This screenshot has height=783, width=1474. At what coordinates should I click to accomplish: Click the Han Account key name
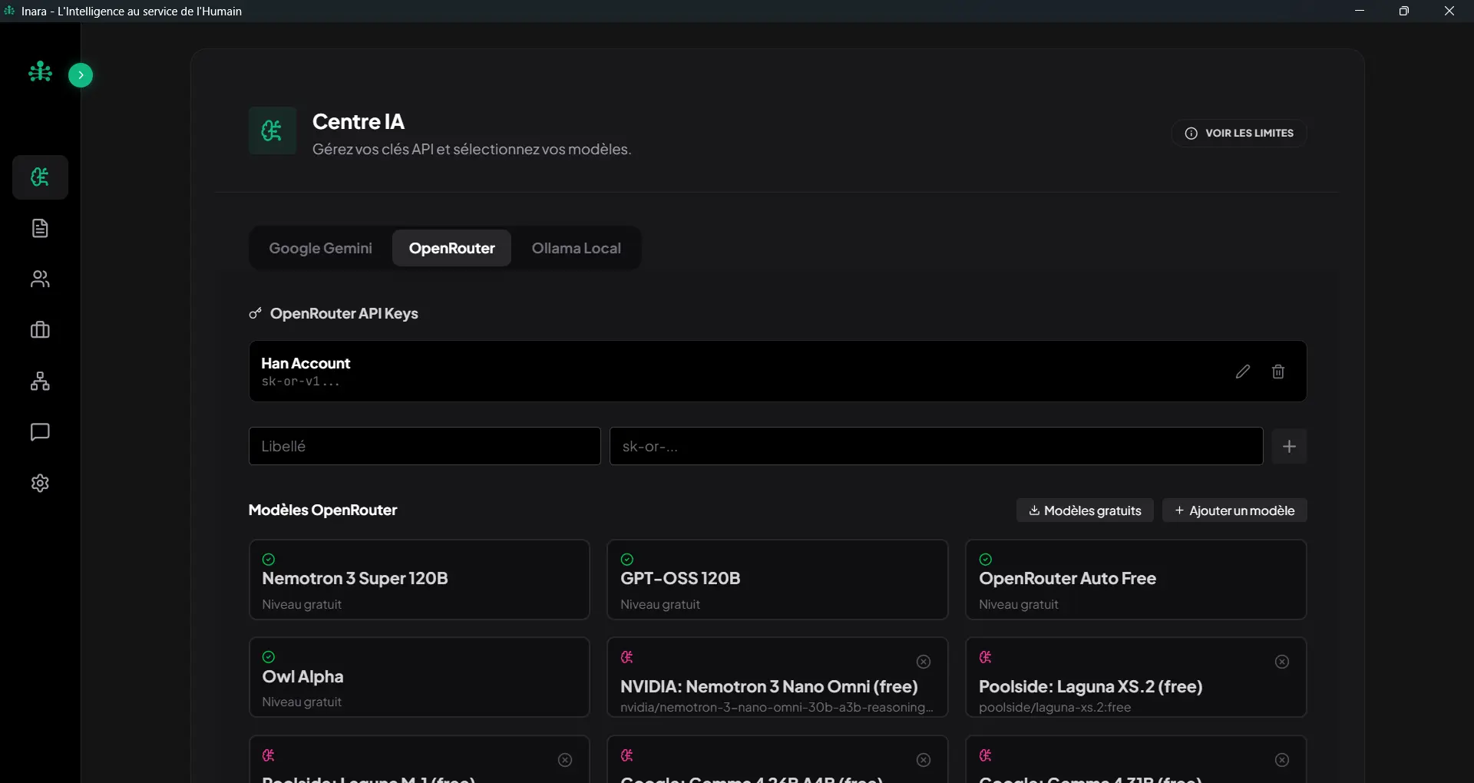[x=306, y=363]
